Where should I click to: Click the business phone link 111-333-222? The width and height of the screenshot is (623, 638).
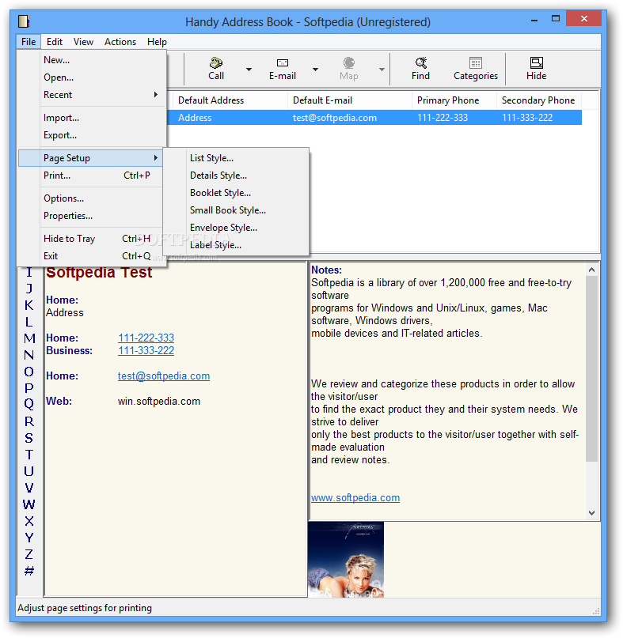pyautogui.click(x=146, y=350)
